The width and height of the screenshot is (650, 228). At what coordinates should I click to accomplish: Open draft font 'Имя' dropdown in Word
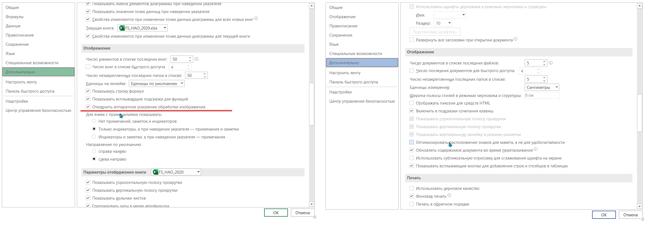click(x=450, y=15)
